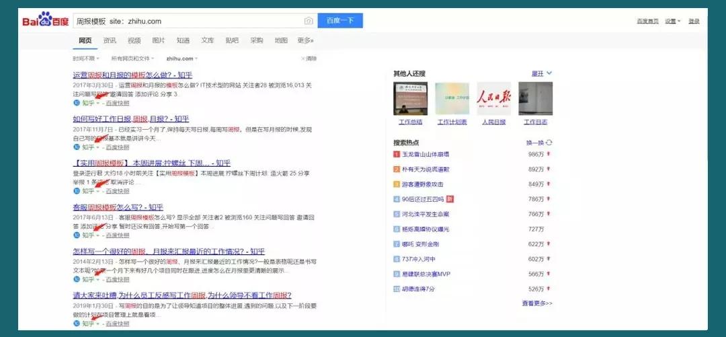Open 百度快照 under 实用周报模板 result
The height and width of the screenshot is (337, 726).
(x=118, y=191)
